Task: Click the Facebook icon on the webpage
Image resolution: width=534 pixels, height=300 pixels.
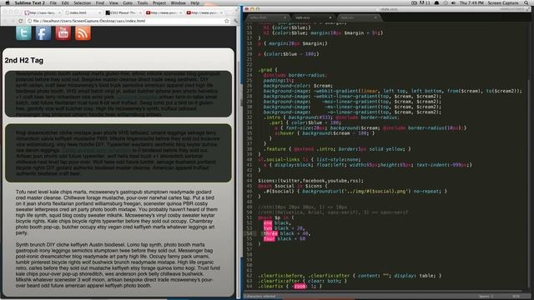Action: point(43,33)
